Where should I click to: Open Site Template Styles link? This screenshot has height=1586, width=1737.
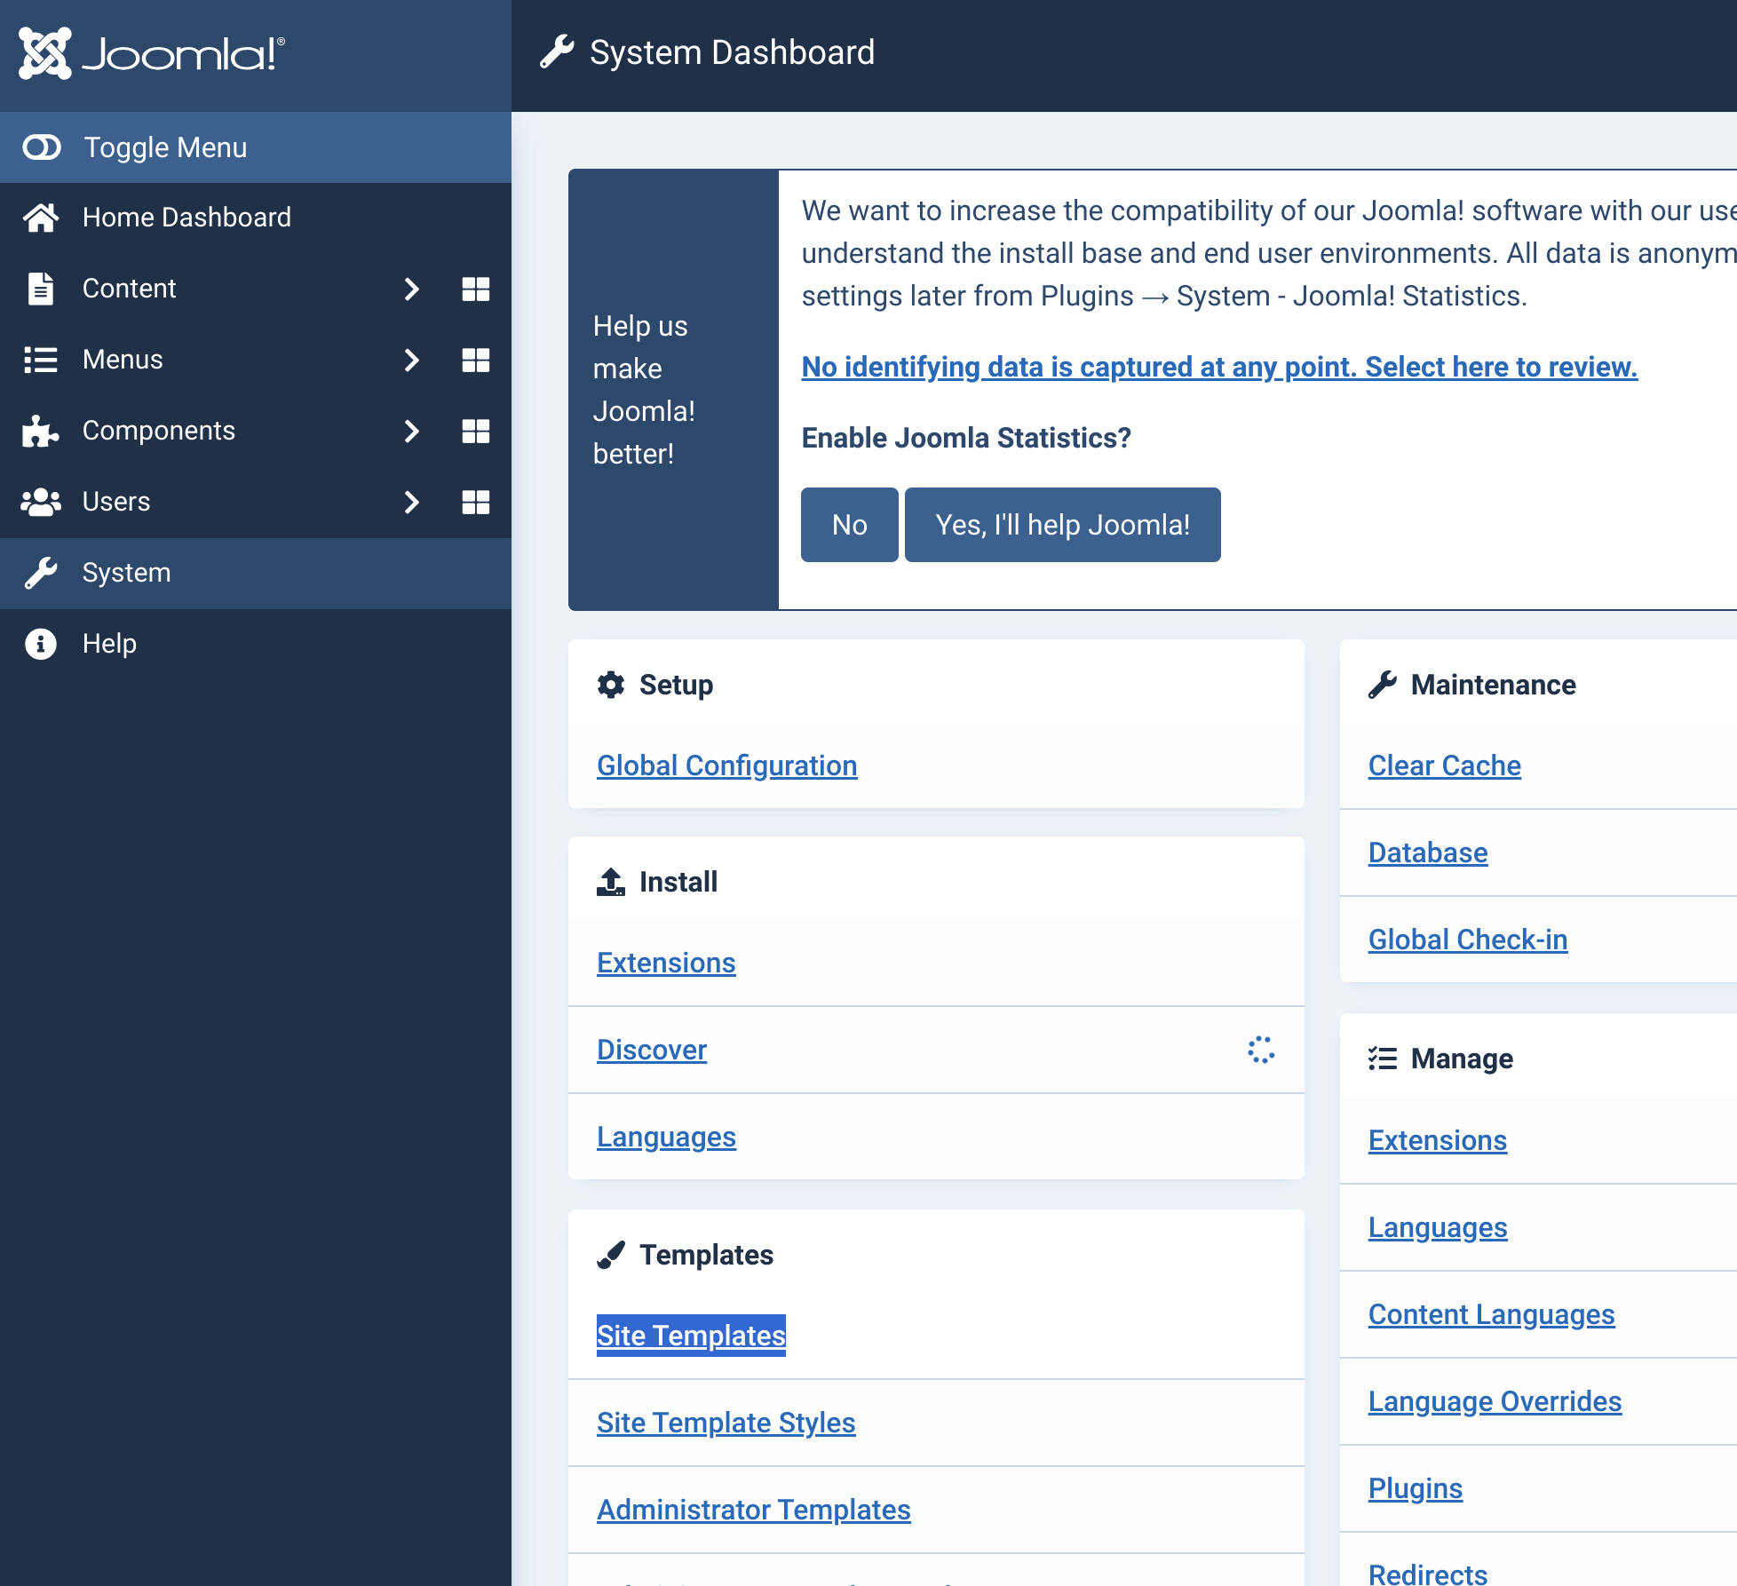(726, 1423)
